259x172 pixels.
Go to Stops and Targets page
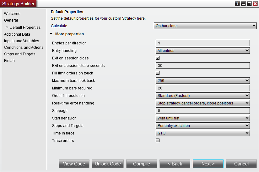click(x=20, y=54)
